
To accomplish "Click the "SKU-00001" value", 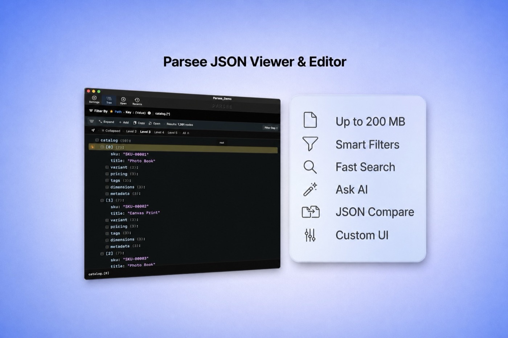I will 136,154.
